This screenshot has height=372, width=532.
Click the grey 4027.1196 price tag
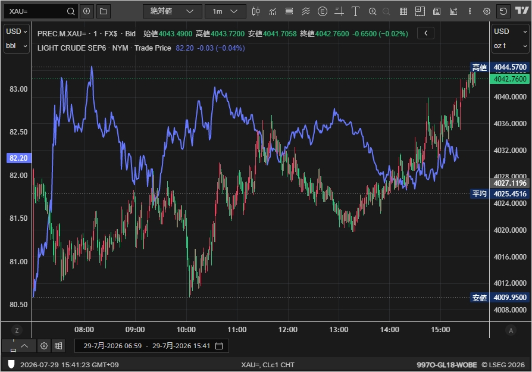(509, 183)
